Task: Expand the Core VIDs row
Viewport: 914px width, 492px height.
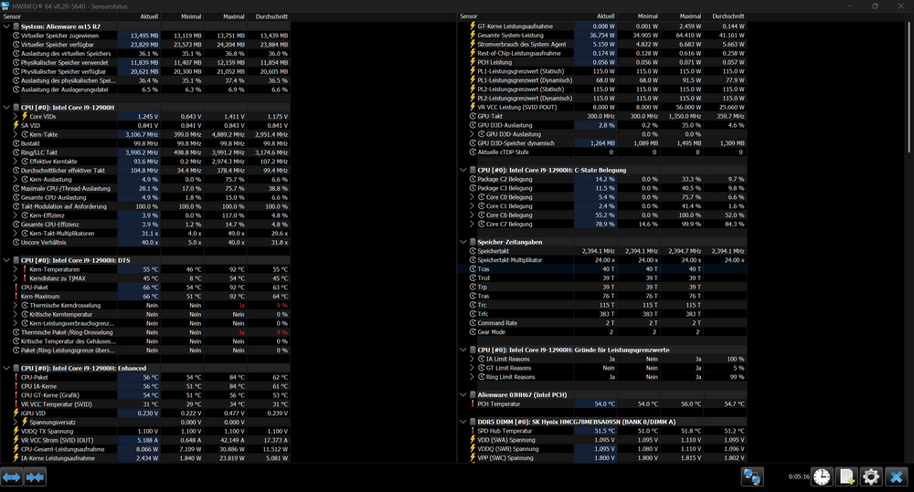Action: (x=15, y=117)
